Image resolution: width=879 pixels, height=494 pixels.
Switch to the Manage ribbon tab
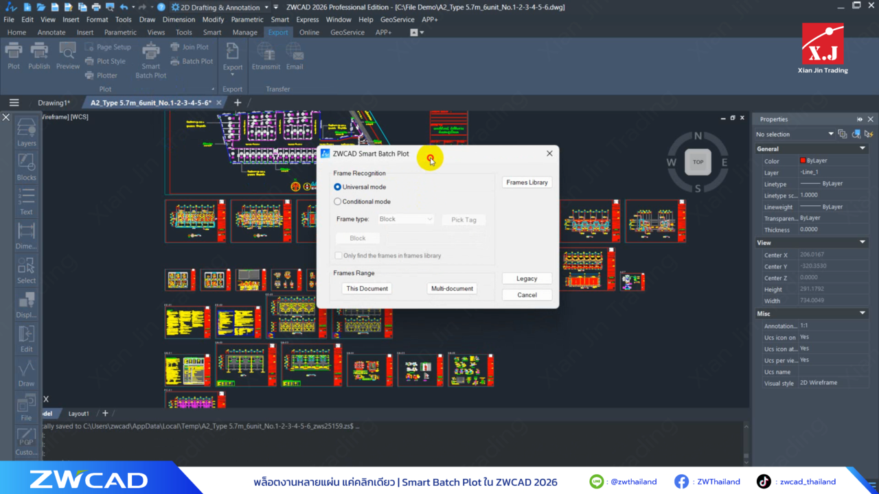[x=244, y=32]
